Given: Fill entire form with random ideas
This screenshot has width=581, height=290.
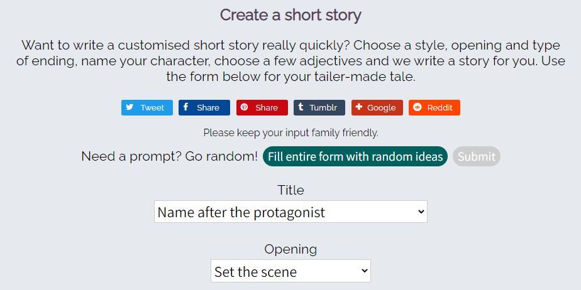Looking at the screenshot, I should [x=355, y=156].
